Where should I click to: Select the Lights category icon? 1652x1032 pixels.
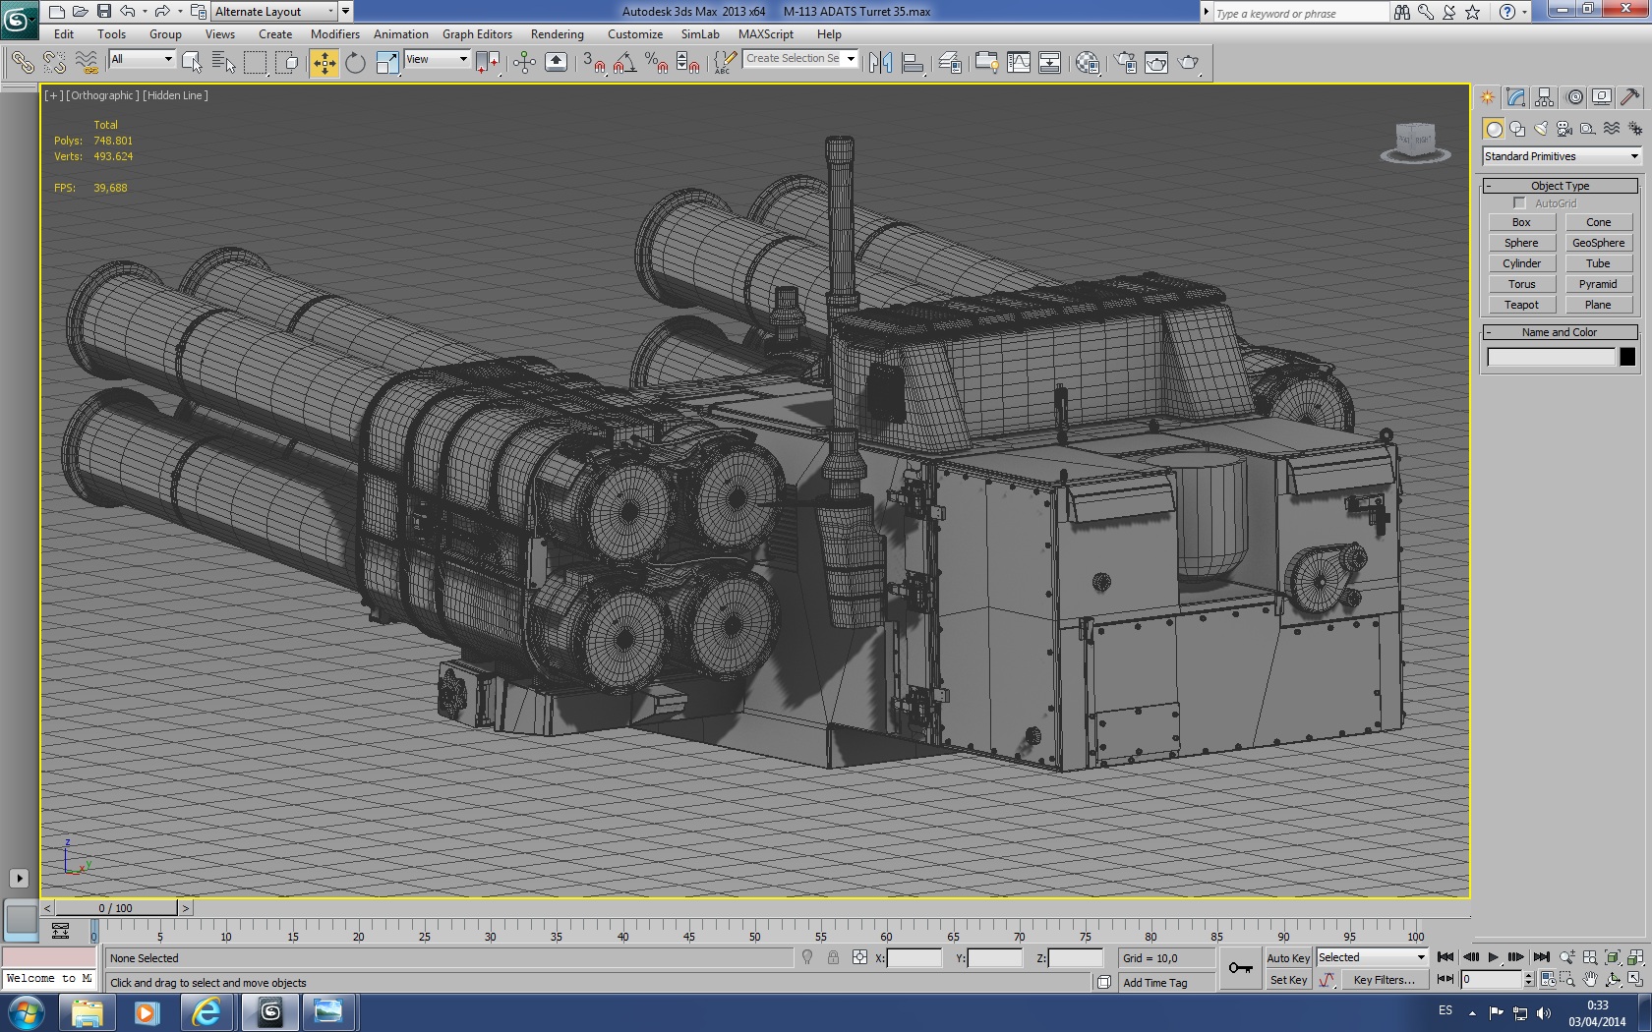click(x=1541, y=129)
